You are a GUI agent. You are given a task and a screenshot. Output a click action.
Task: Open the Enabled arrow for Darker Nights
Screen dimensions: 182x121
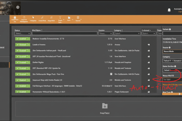[29, 62]
